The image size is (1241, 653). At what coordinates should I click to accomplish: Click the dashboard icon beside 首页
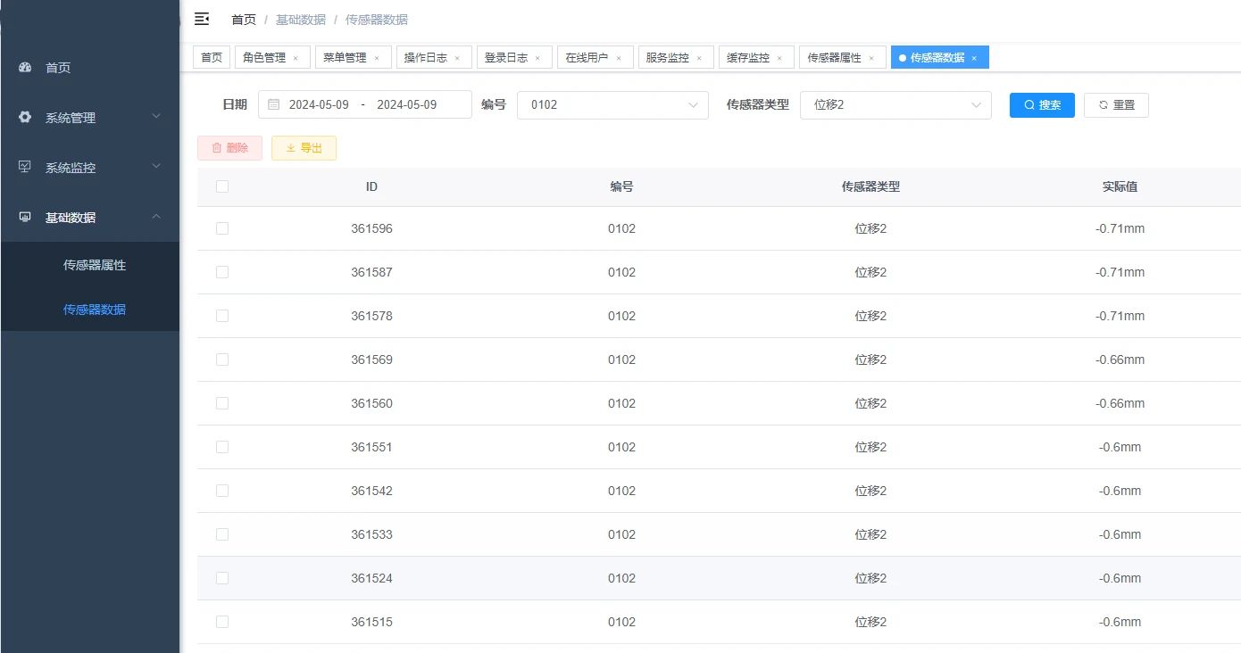[x=25, y=67]
